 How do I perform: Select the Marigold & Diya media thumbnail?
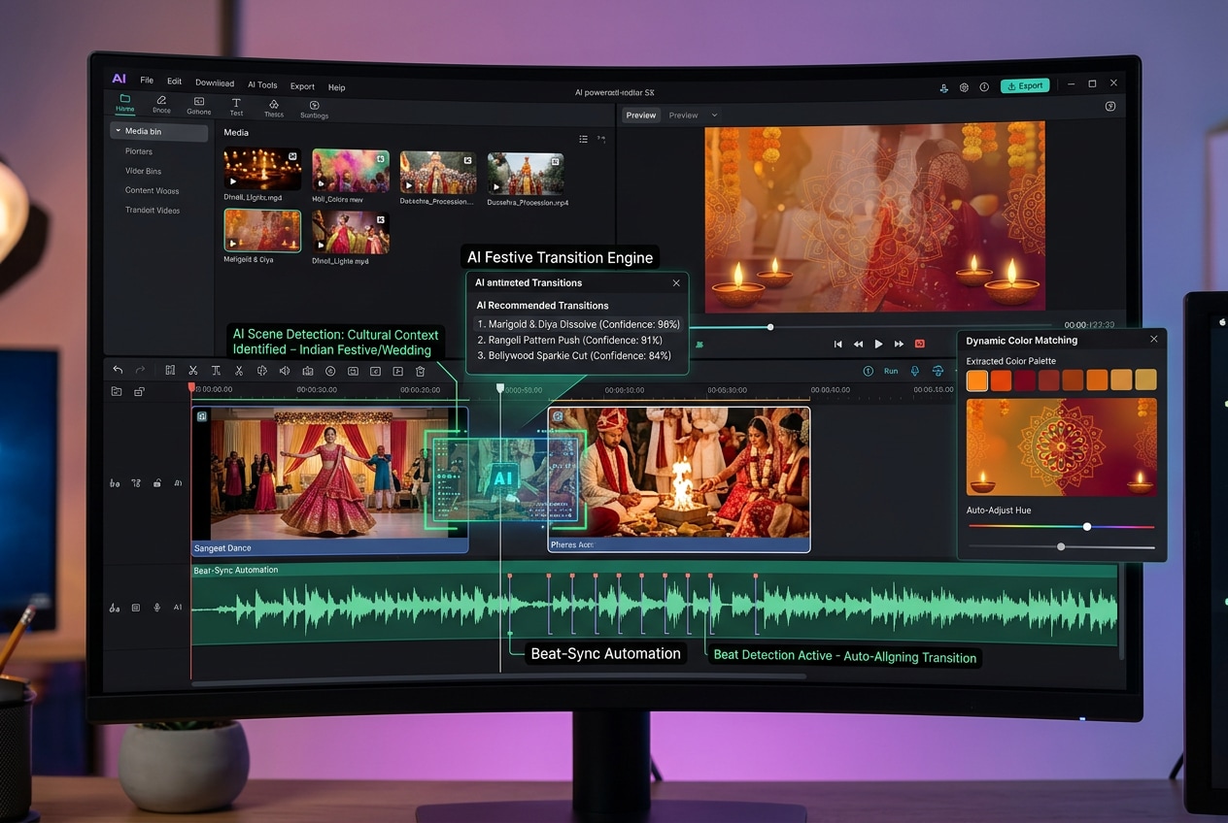click(262, 230)
